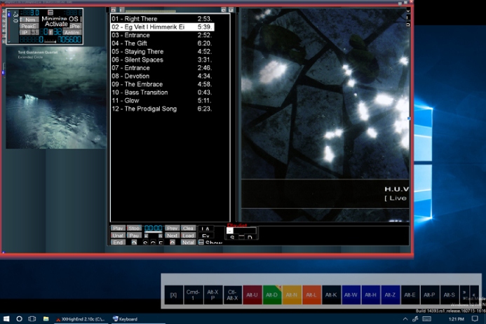486x324 pixels.
Task: Clear playlist with Clea button
Action: (188, 228)
